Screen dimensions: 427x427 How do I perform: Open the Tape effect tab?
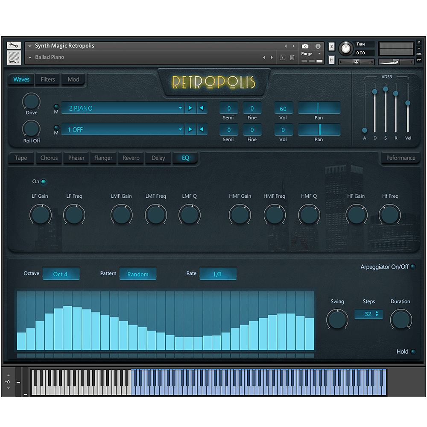click(21, 158)
